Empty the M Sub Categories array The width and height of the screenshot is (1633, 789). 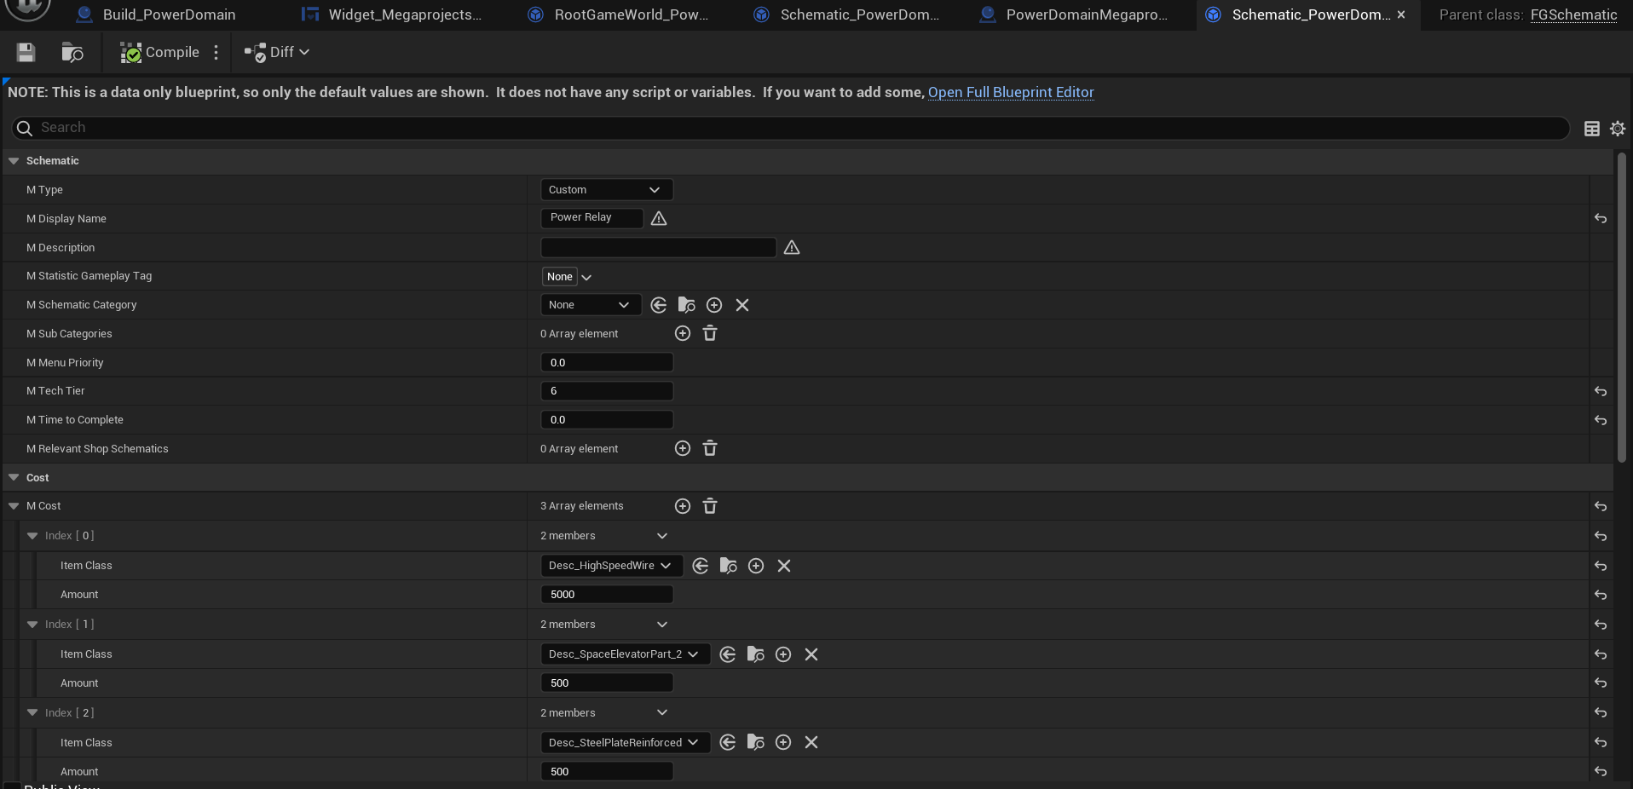[710, 334]
